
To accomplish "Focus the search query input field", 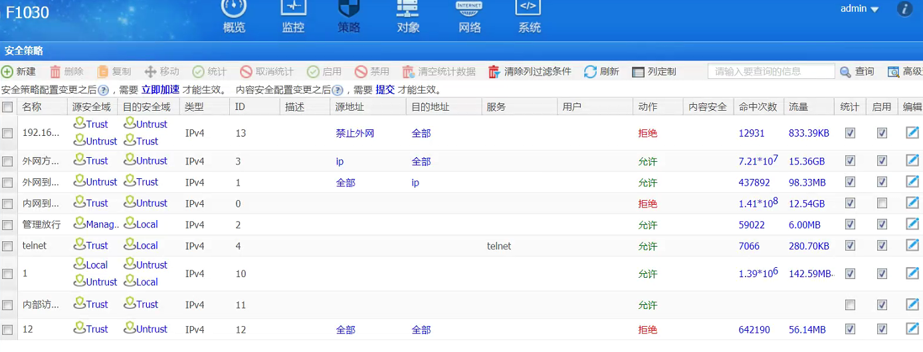I will coord(771,72).
